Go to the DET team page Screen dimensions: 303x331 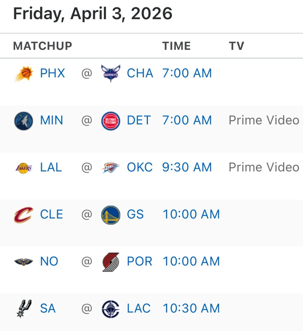point(139,121)
